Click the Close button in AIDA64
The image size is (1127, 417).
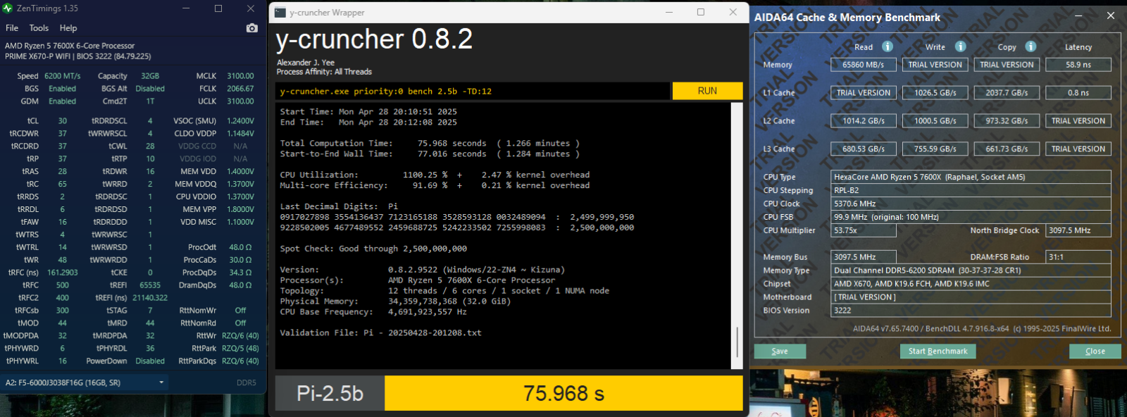(1095, 351)
